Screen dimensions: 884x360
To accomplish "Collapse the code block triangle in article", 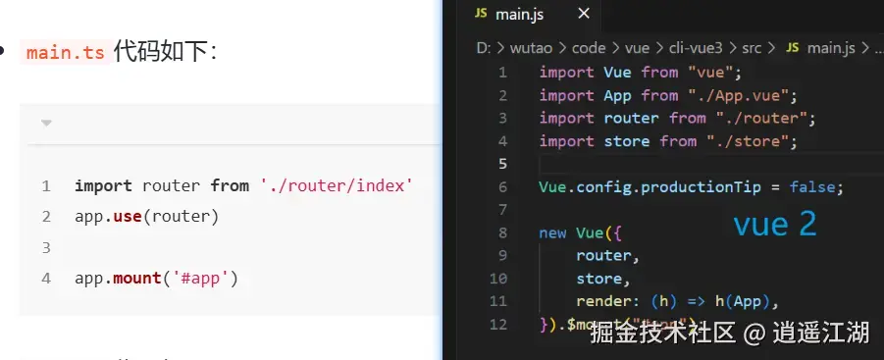I will click(47, 123).
